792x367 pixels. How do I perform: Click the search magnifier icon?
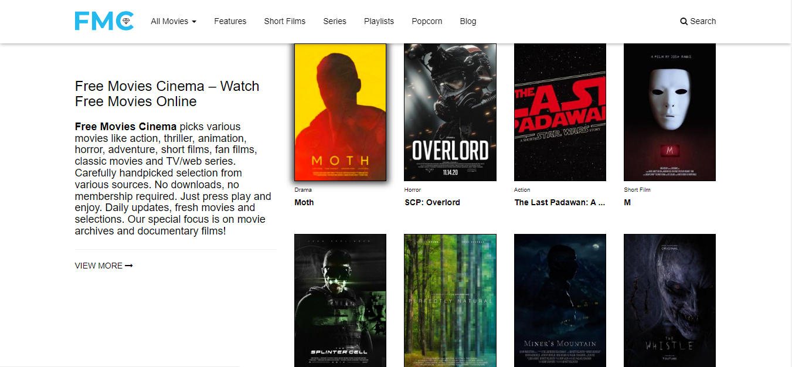(x=684, y=21)
